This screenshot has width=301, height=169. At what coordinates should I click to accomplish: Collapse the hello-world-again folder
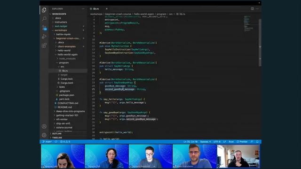(x=68, y=54)
